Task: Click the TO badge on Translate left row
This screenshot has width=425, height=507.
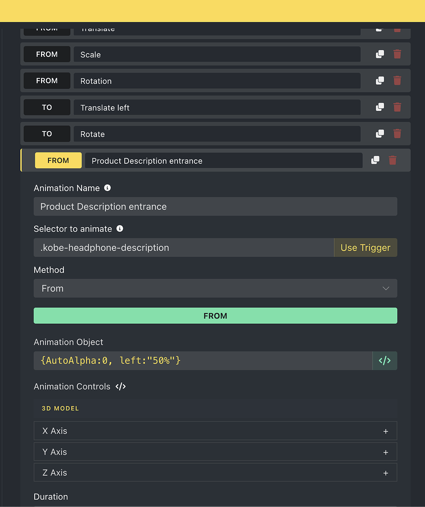Action: pos(47,107)
